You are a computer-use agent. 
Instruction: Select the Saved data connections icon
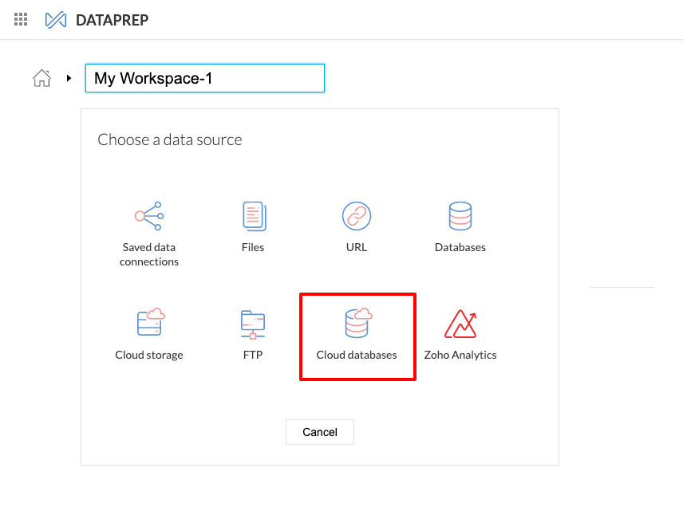click(149, 216)
